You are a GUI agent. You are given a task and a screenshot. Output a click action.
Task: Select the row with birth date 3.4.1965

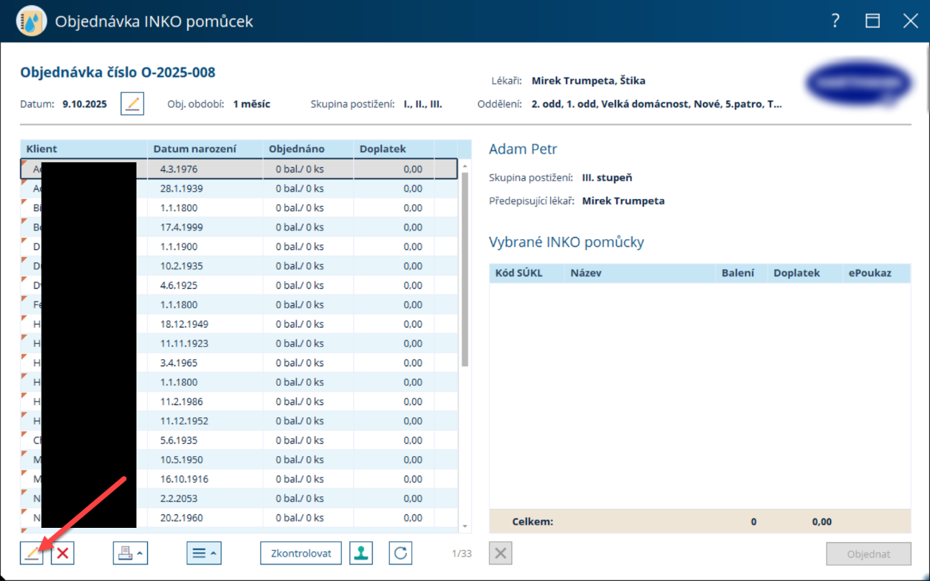coord(239,363)
